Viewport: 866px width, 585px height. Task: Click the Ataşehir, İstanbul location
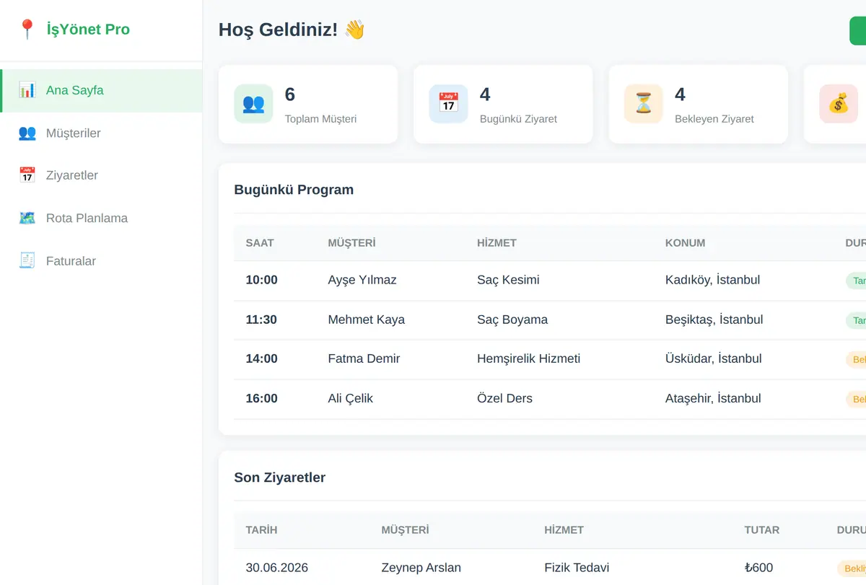coord(713,398)
